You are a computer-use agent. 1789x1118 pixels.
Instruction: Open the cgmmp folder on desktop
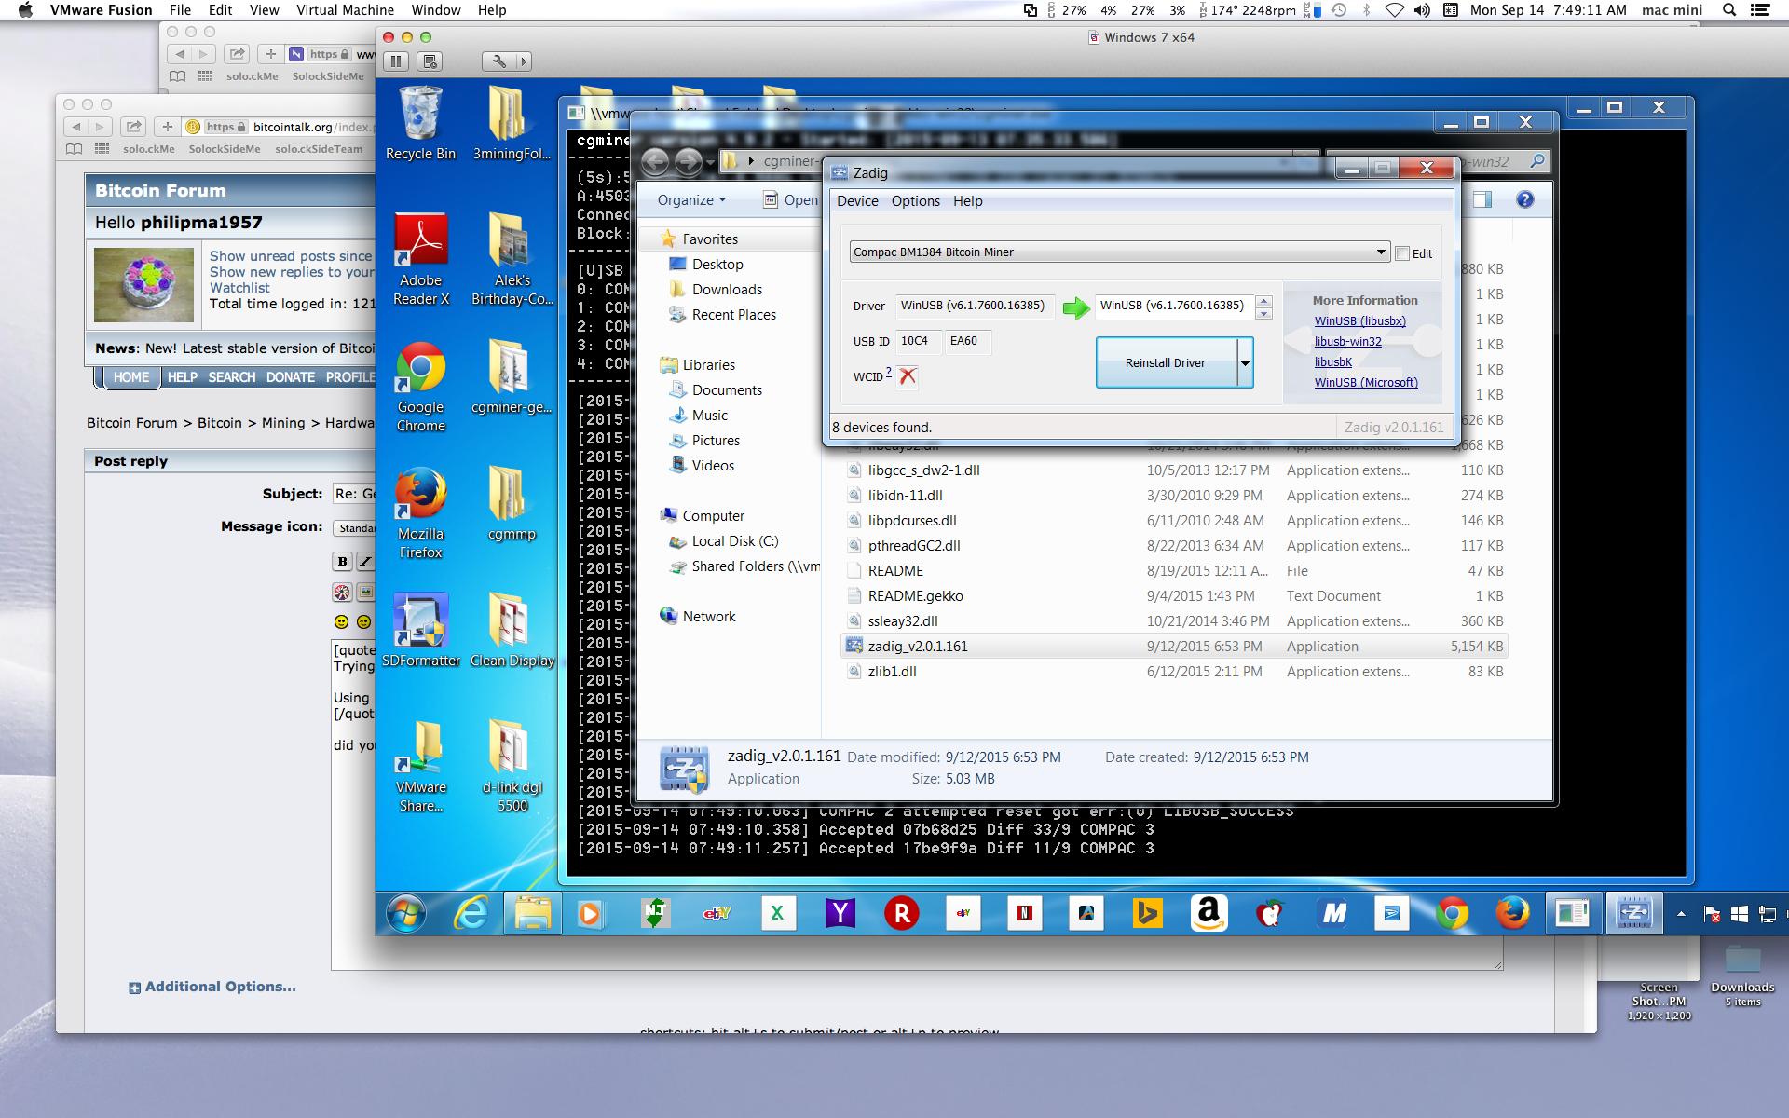click(x=512, y=503)
